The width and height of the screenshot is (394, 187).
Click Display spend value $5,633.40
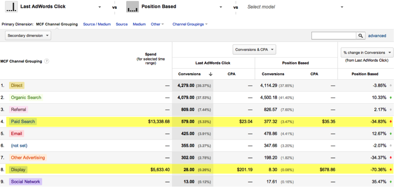(160, 169)
